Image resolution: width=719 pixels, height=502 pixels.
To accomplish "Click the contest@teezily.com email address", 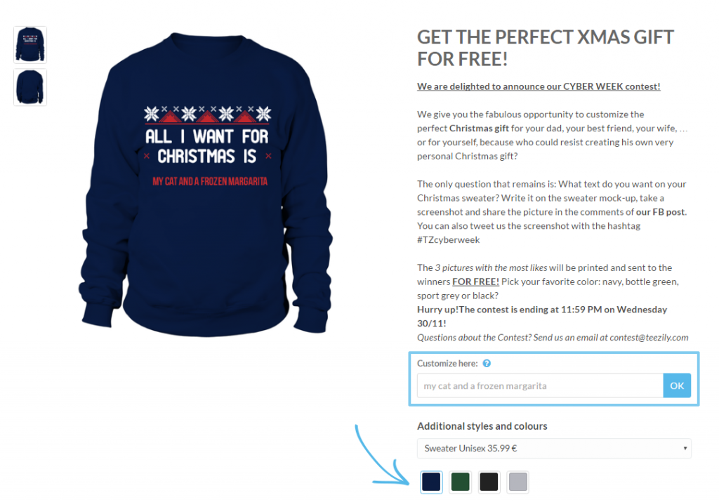I will 649,338.
